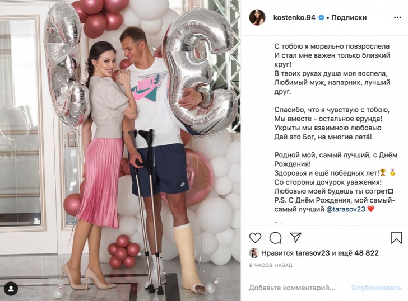Click the couple photo with balloons
This screenshot has width=408, height=301.
coord(120,150)
